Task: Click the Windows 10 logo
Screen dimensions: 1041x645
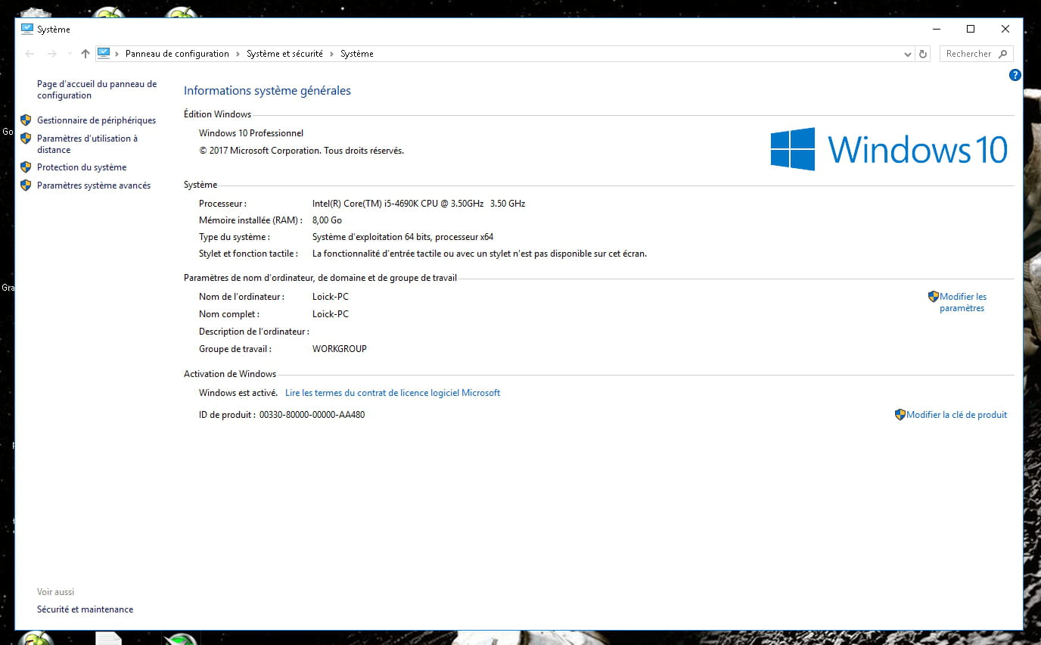Action: (x=889, y=148)
